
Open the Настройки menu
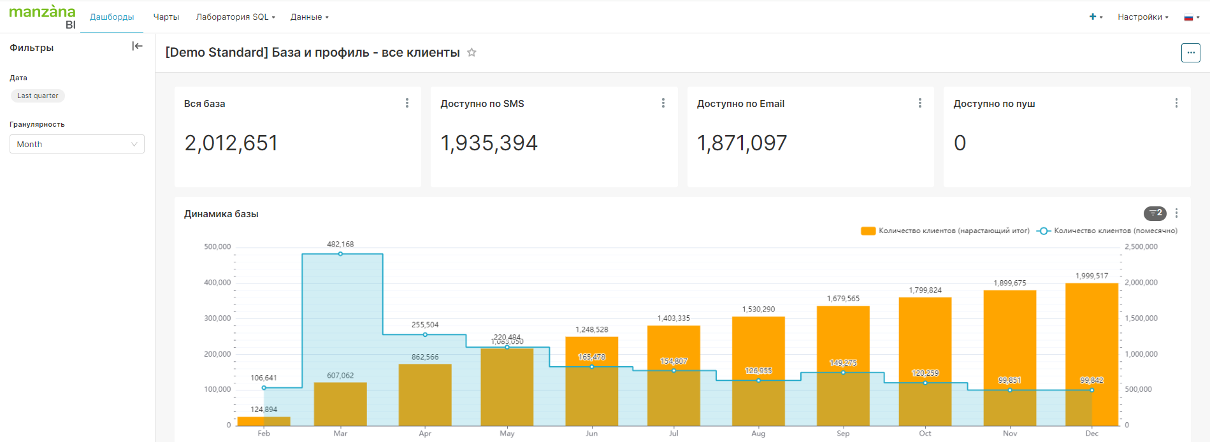tap(1142, 17)
